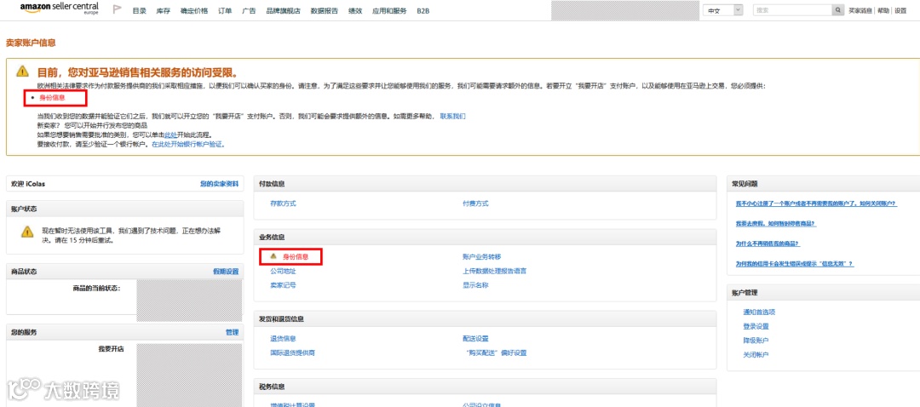Click the 发货和退货信息 section header
Viewport: 920px width, 407px height.
(282, 319)
